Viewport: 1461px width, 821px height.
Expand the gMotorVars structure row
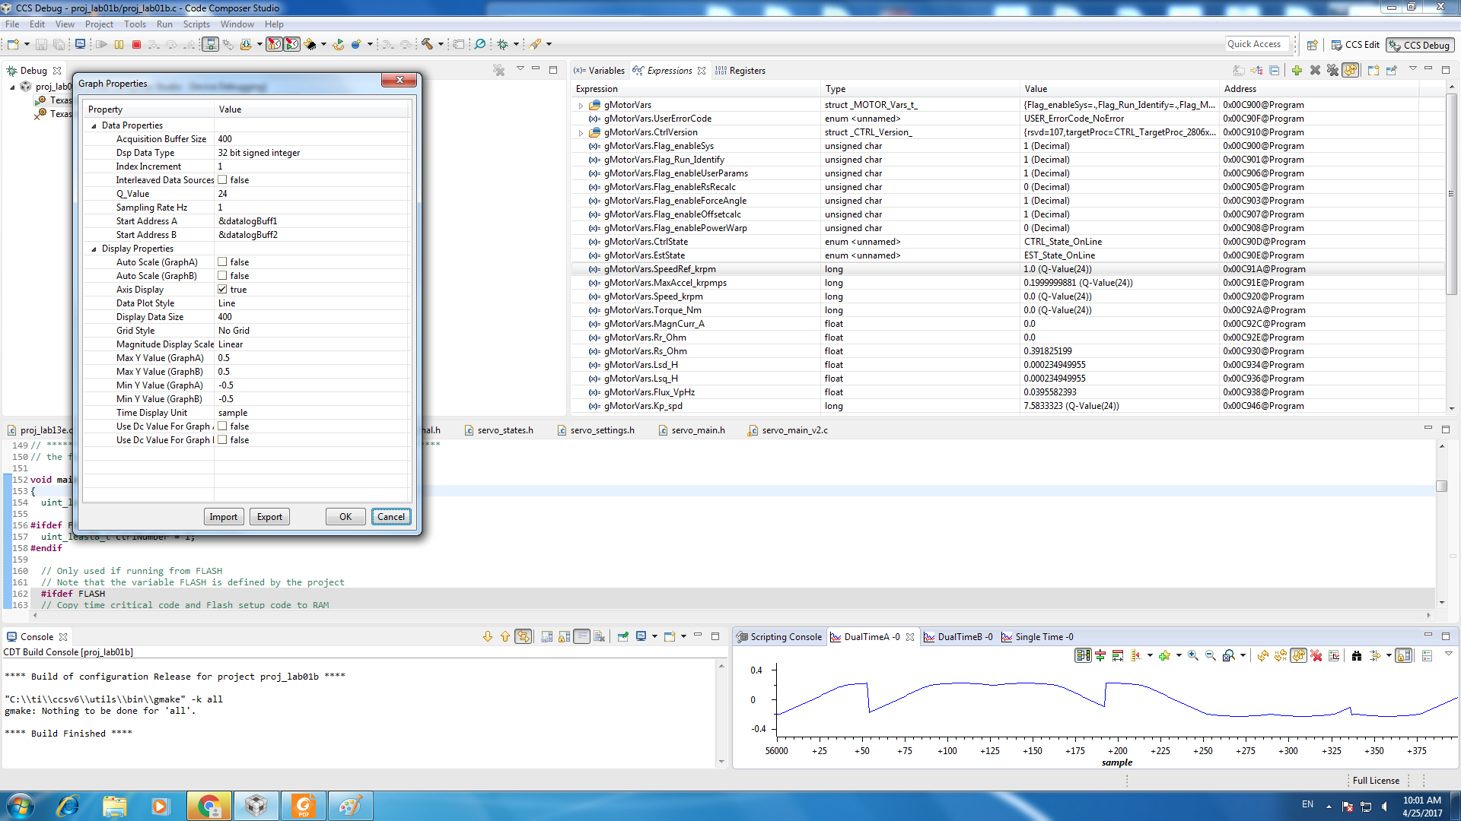[x=581, y=106]
